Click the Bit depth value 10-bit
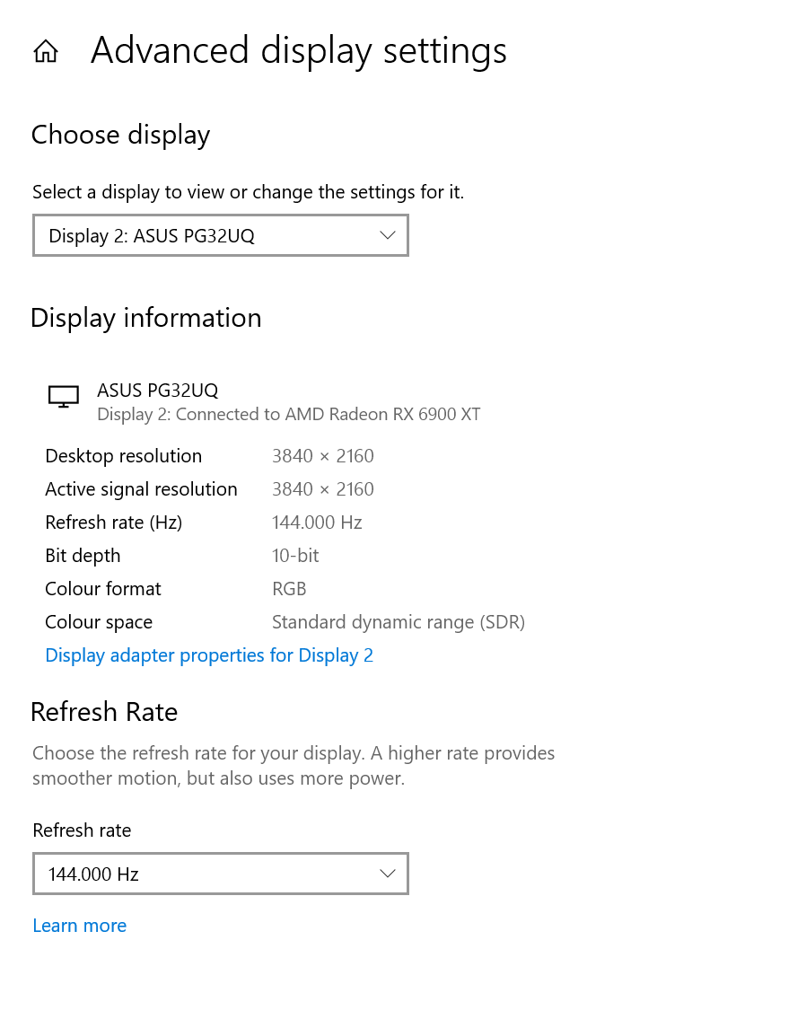 pyautogui.click(x=295, y=556)
